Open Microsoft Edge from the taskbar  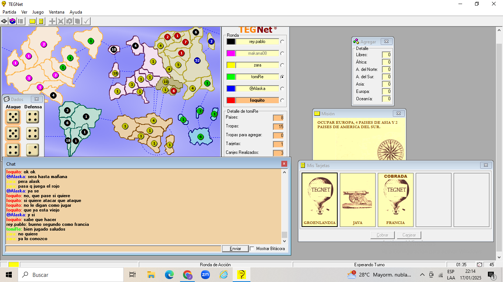[169, 274]
